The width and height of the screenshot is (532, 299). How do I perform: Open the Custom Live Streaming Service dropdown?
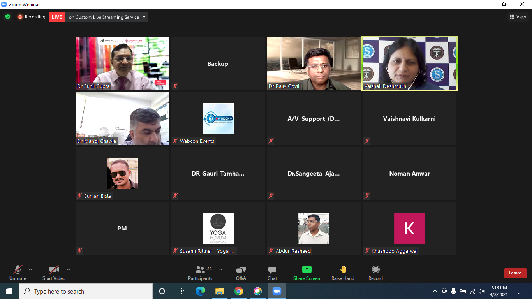coord(144,17)
